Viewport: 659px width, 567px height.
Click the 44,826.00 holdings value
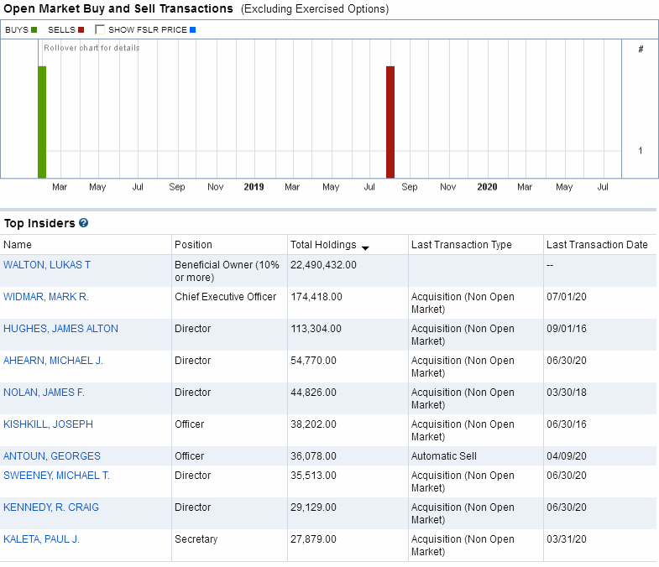(313, 393)
